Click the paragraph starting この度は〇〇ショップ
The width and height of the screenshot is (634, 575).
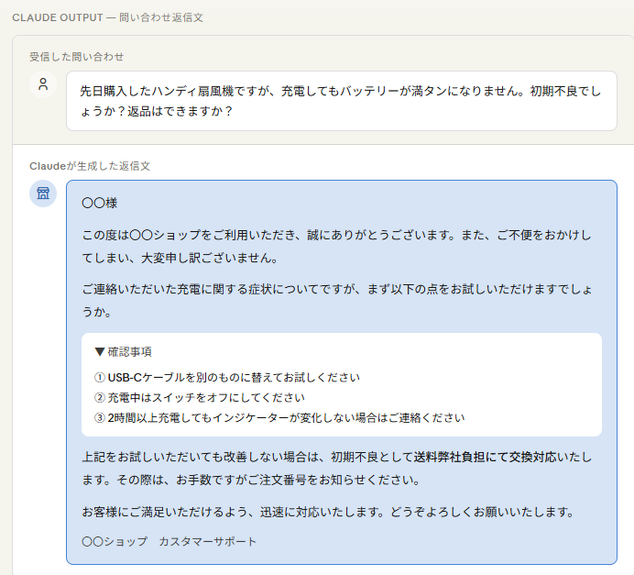(337, 246)
